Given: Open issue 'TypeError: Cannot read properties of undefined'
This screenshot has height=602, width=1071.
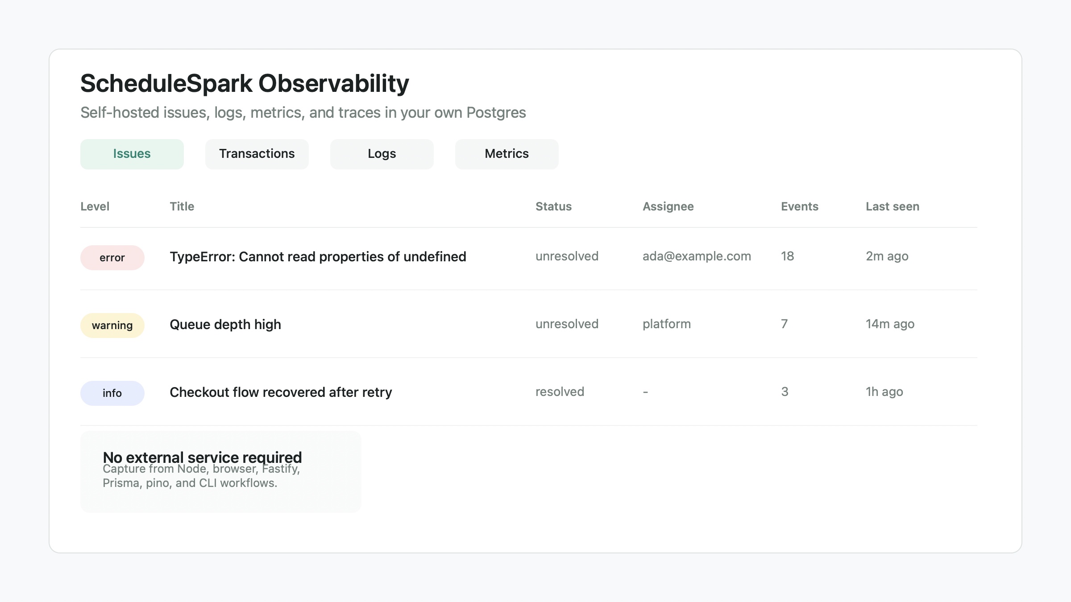Looking at the screenshot, I should 318,257.
